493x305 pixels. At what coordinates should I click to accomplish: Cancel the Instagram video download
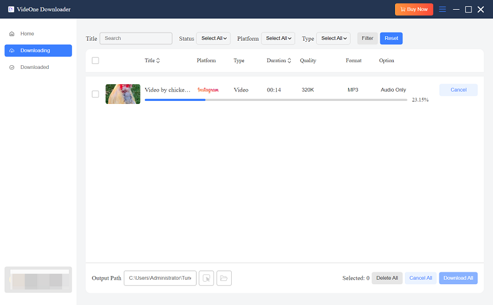click(458, 90)
